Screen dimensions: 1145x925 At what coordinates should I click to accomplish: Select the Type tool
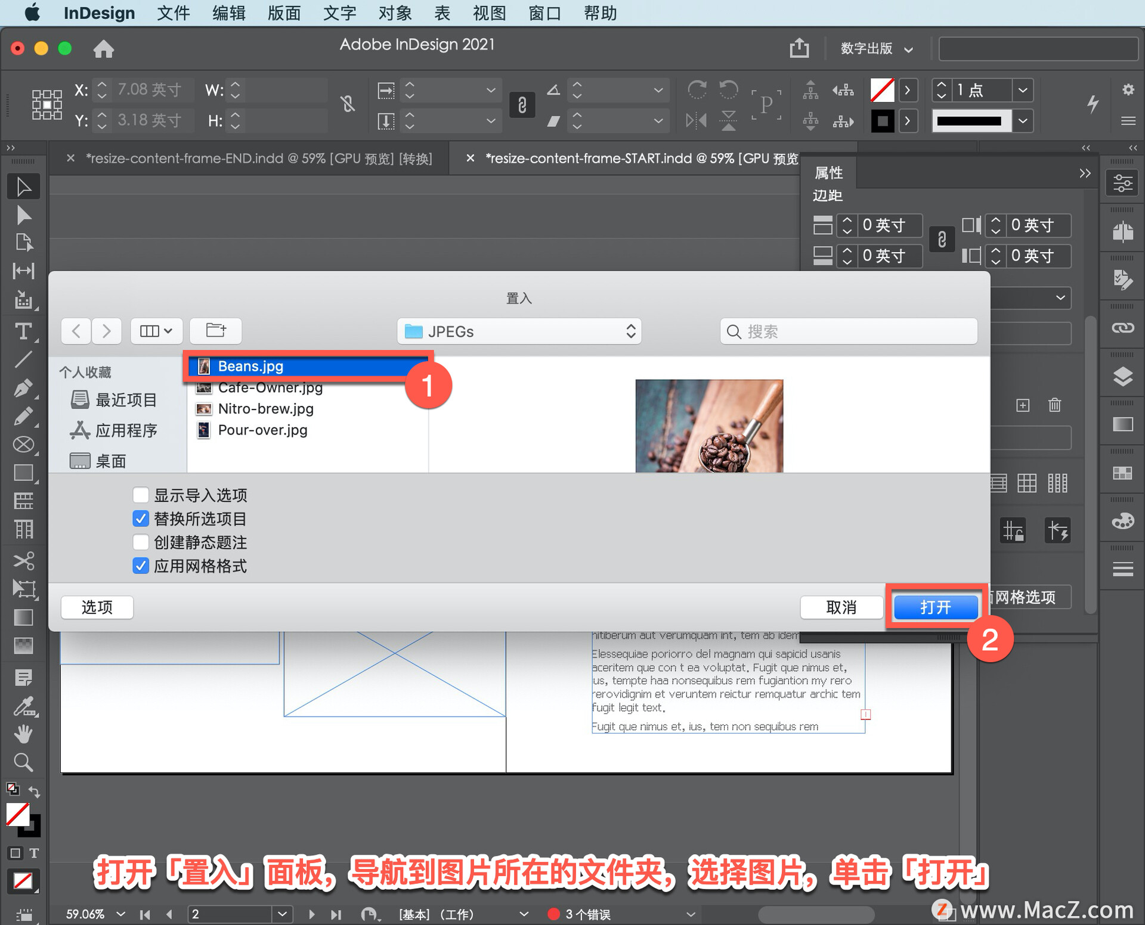point(23,331)
